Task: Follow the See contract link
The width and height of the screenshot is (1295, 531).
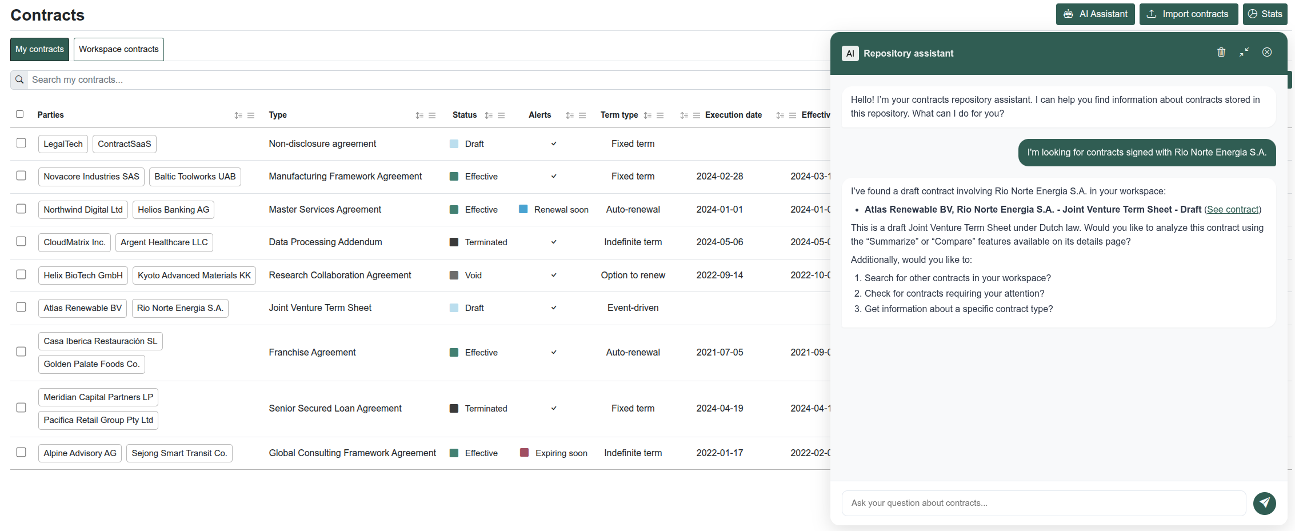Action: (x=1232, y=210)
